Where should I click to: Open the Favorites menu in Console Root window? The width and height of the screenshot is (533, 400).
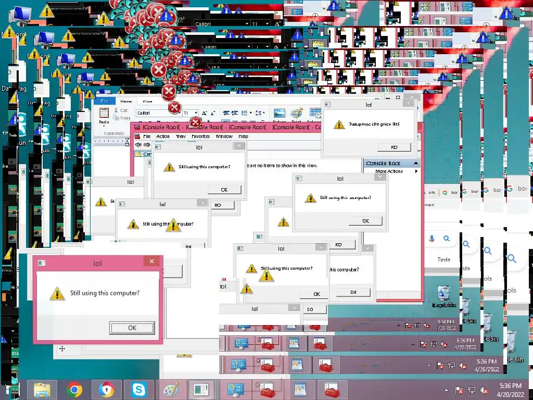(x=200, y=136)
